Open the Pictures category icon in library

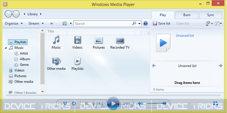click(99, 40)
